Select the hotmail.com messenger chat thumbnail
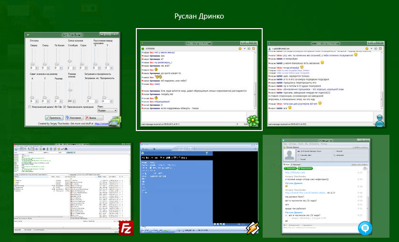 pyautogui.click(x=326, y=84)
